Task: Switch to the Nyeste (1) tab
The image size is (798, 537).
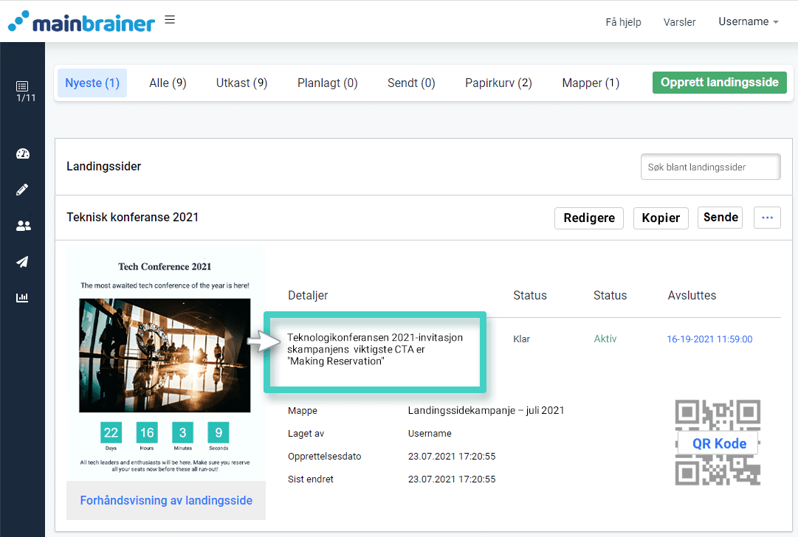Action: tap(92, 83)
